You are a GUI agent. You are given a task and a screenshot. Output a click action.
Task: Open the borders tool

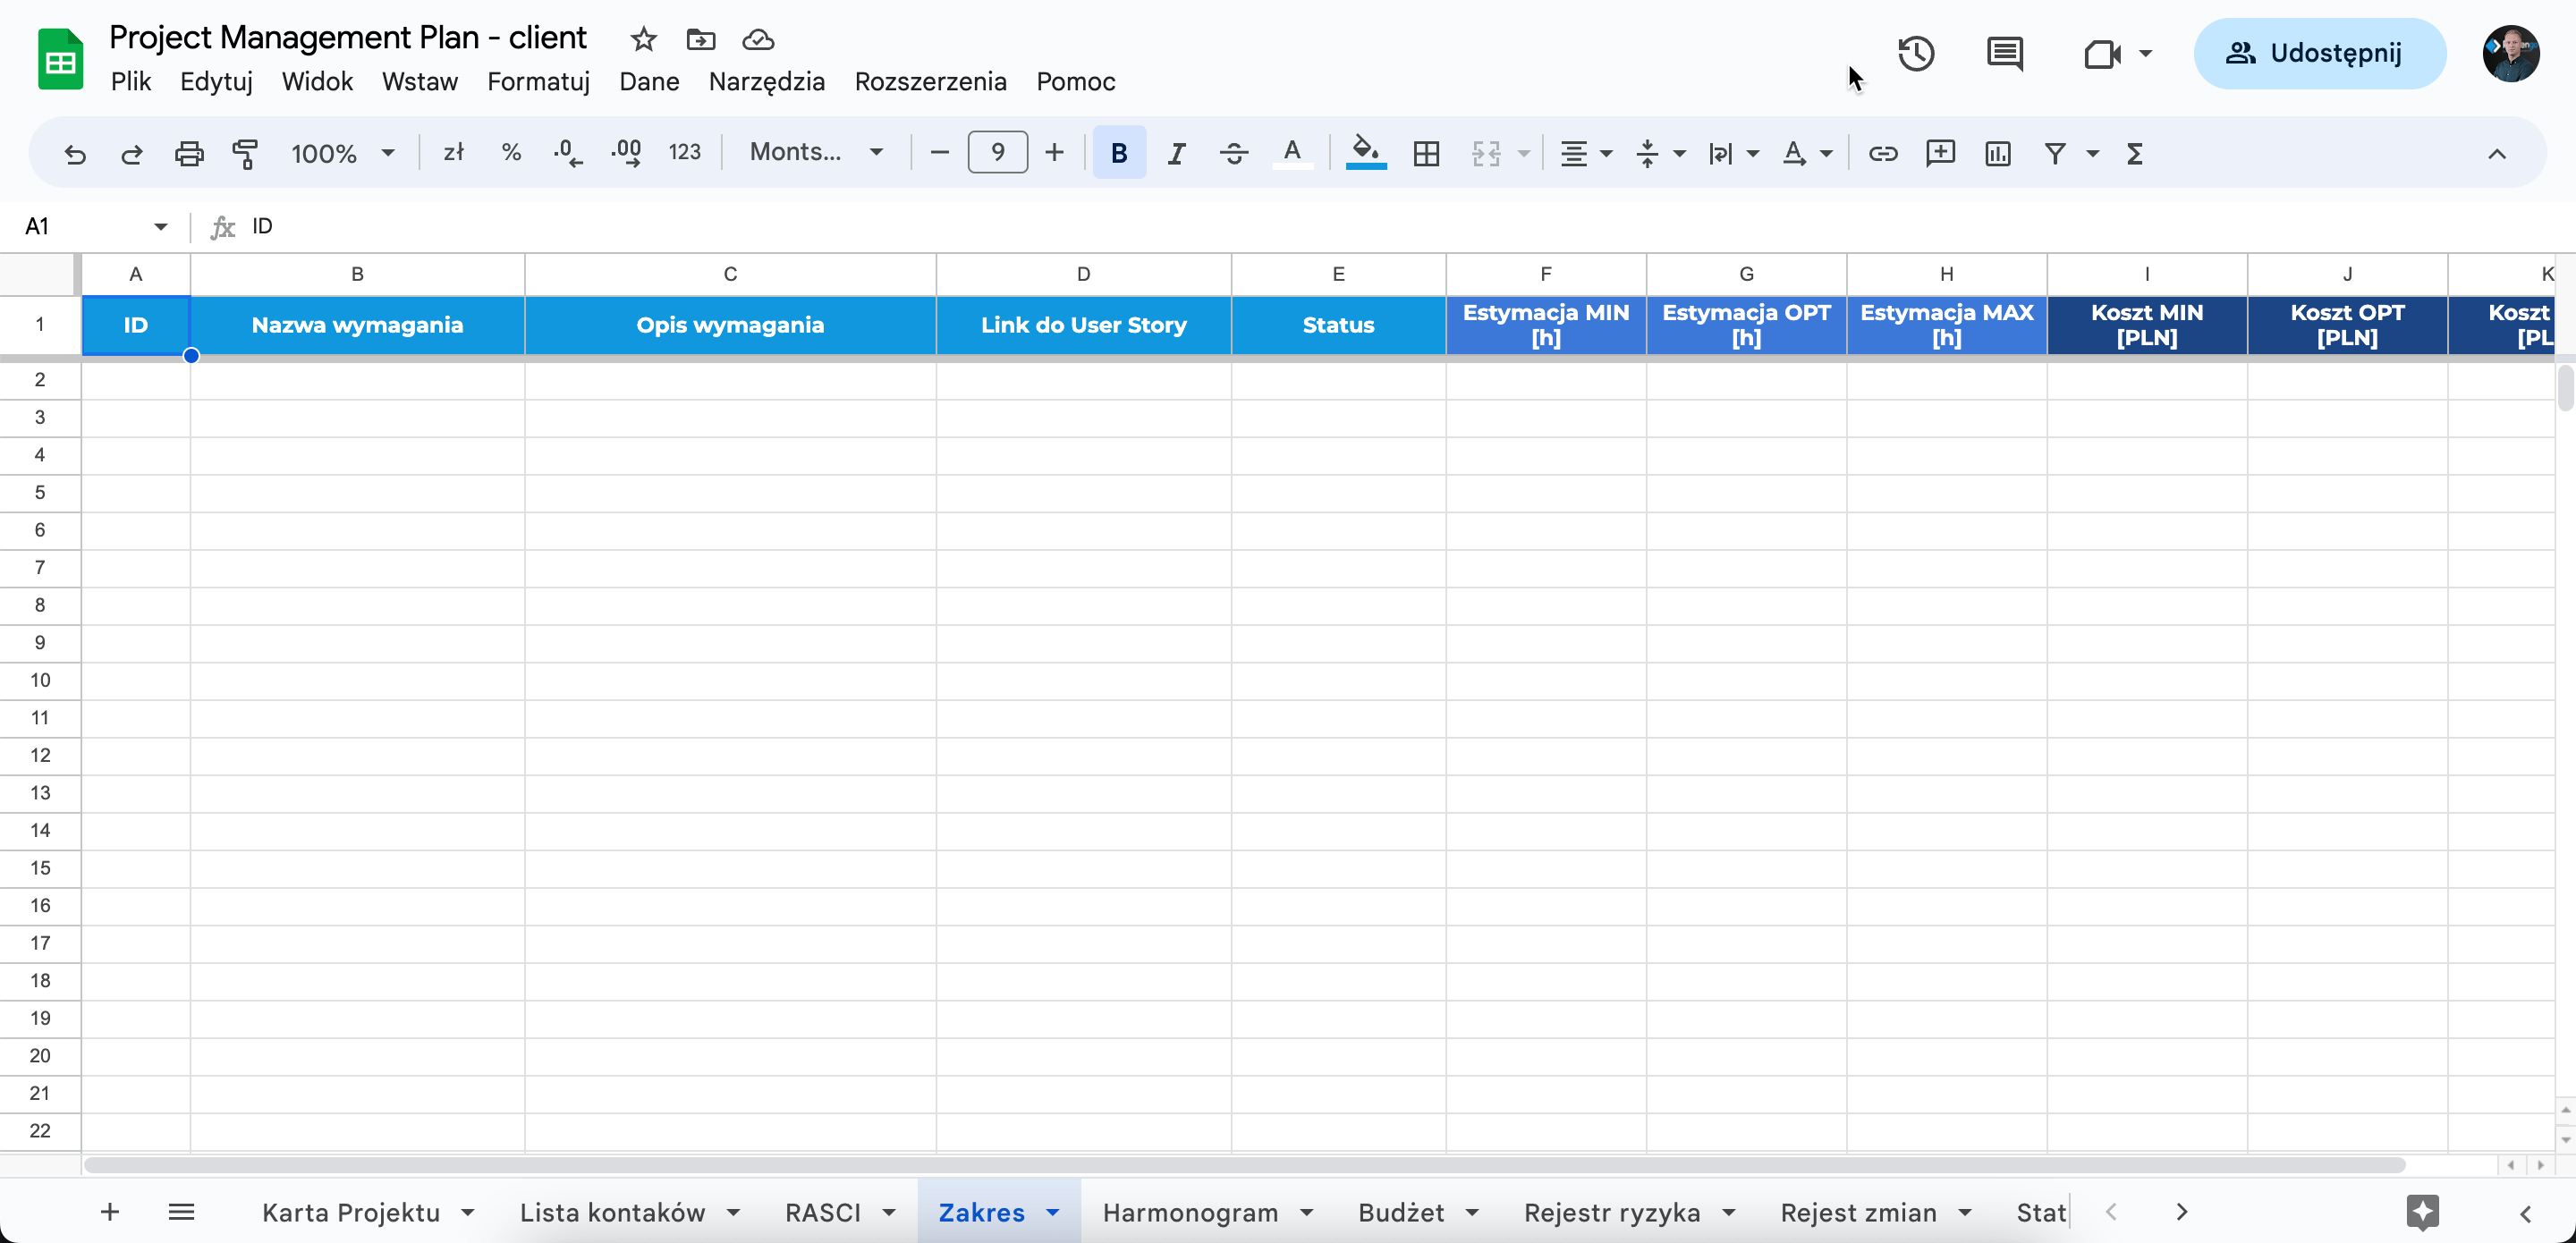[x=1426, y=153]
